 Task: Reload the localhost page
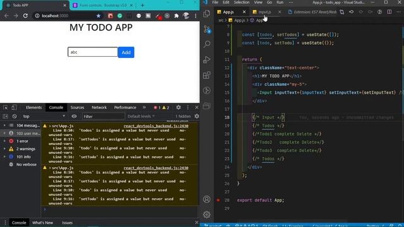(25, 16)
